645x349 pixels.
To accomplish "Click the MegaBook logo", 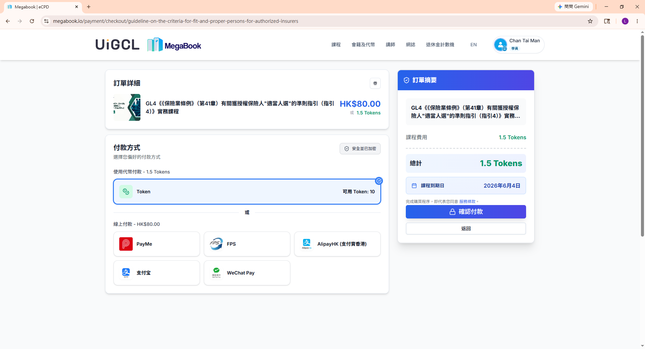I will point(174,45).
